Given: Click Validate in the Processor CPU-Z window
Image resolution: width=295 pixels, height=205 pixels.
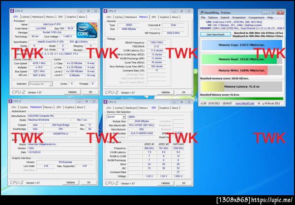Looking at the screenshot, I should pos(72,92).
